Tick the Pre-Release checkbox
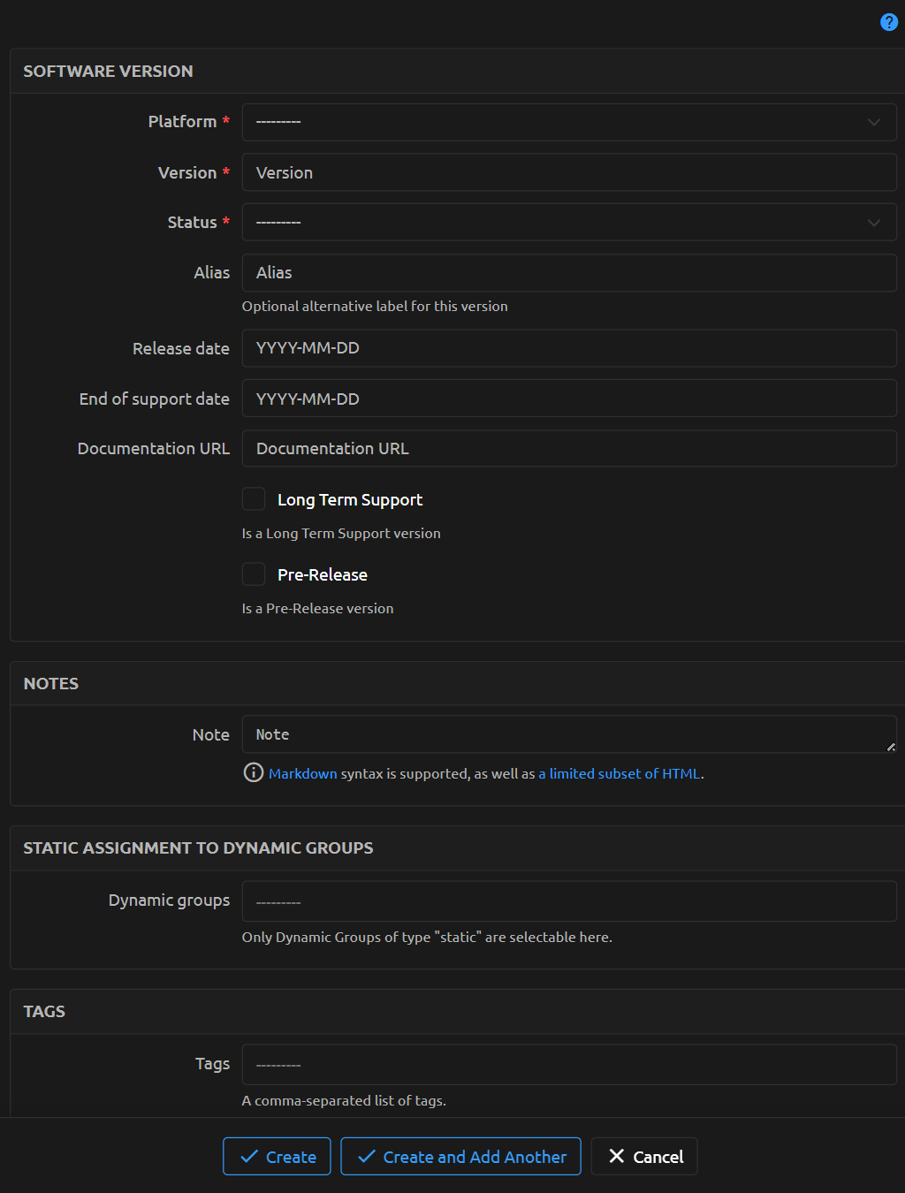 [x=254, y=574]
